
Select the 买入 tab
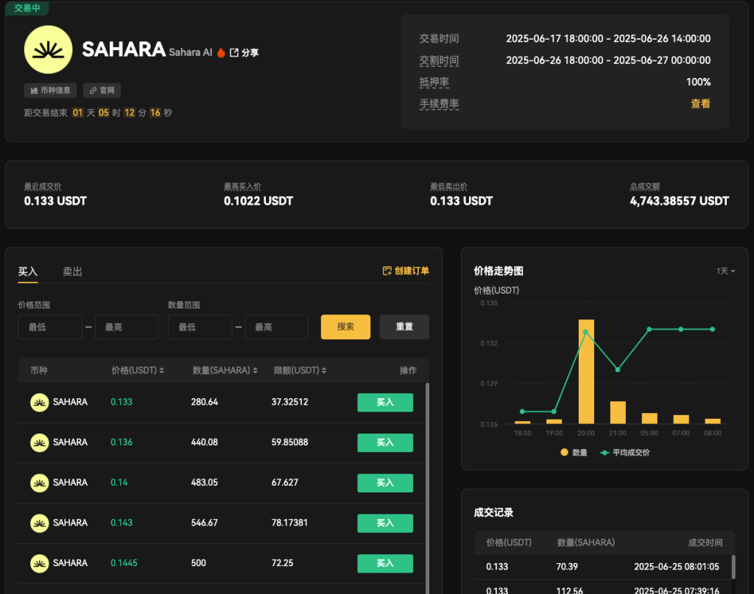27,272
